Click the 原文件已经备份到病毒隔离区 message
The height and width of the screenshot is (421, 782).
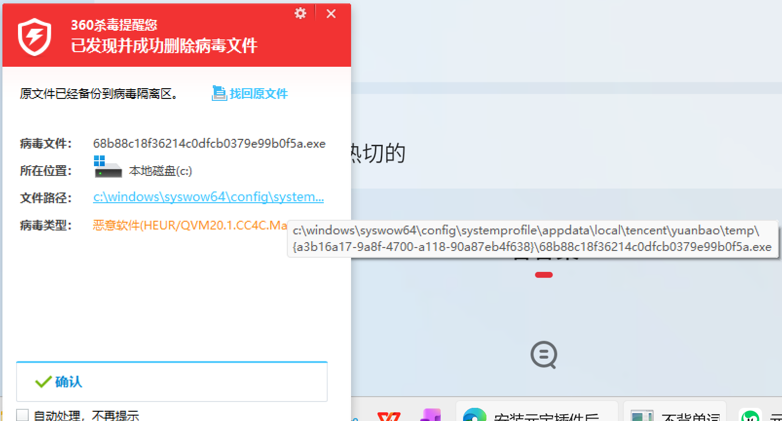(99, 94)
